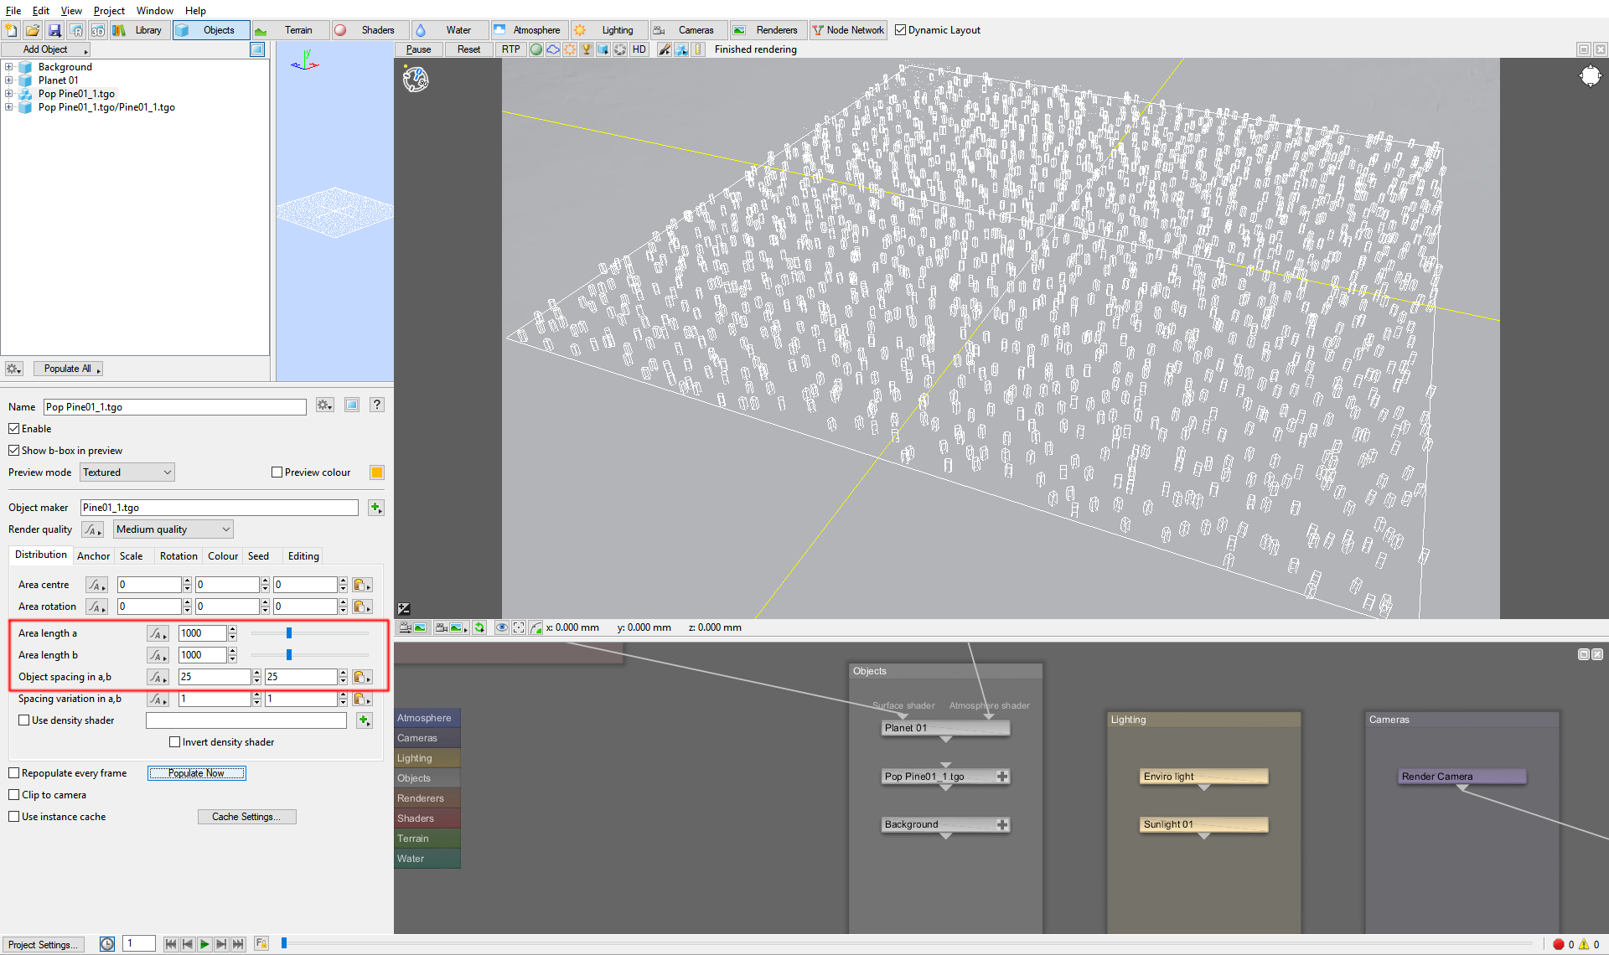The image size is (1609, 955).
Task: Toggle the Dynamic Layout checkbox
Action: 901,30
